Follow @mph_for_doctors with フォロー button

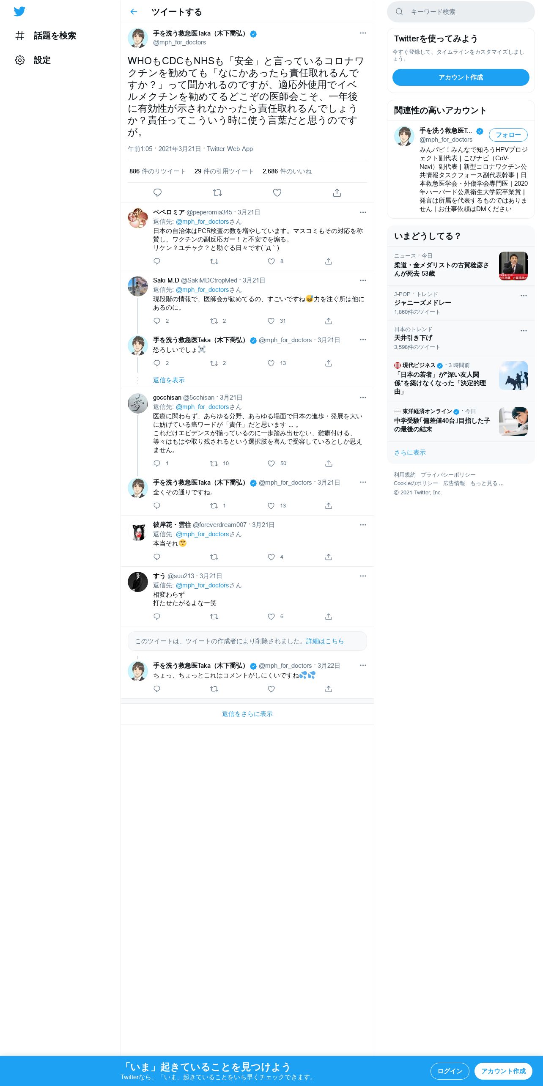click(508, 135)
